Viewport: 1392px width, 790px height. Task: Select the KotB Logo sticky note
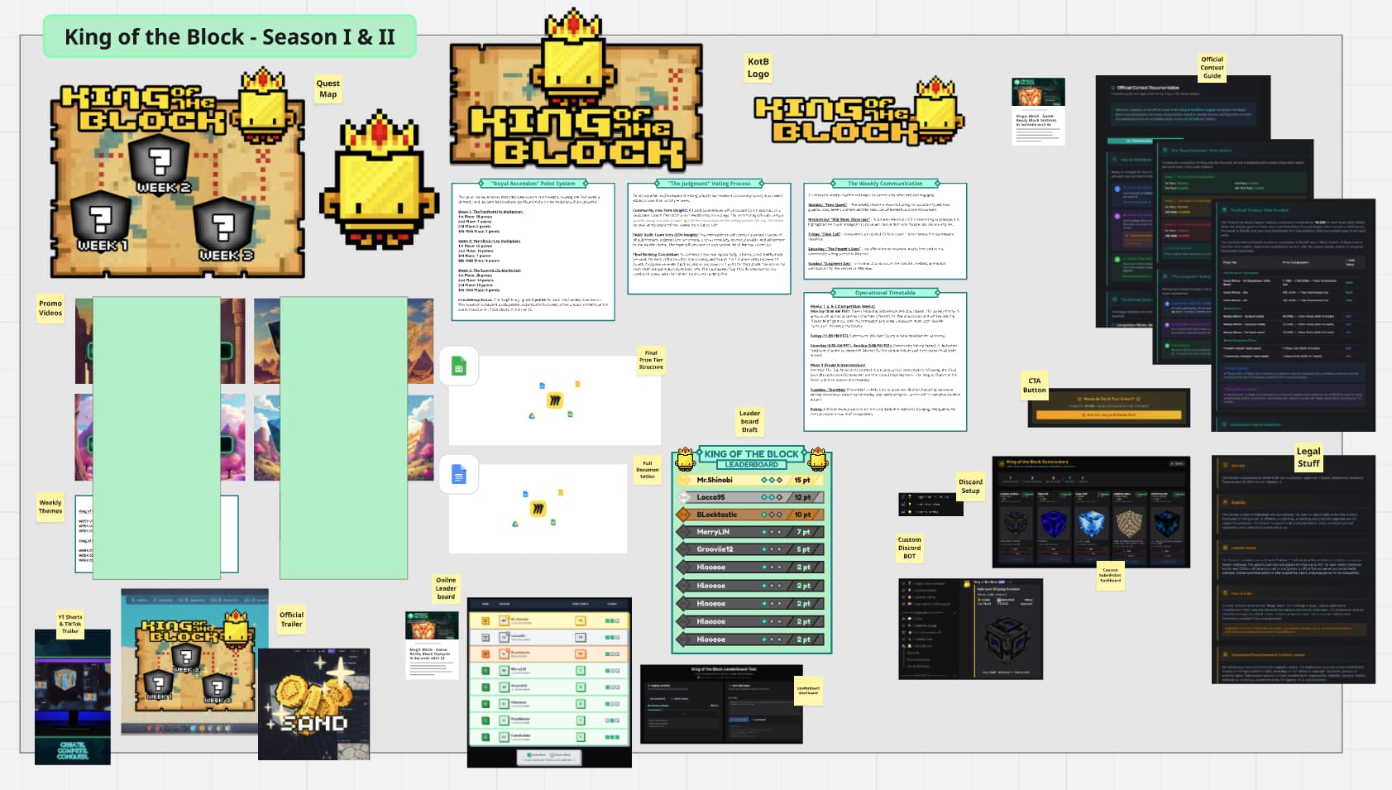[x=758, y=68]
